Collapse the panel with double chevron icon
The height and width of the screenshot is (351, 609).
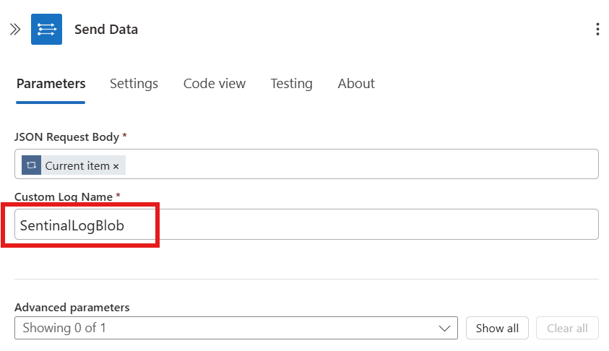[15, 30]
